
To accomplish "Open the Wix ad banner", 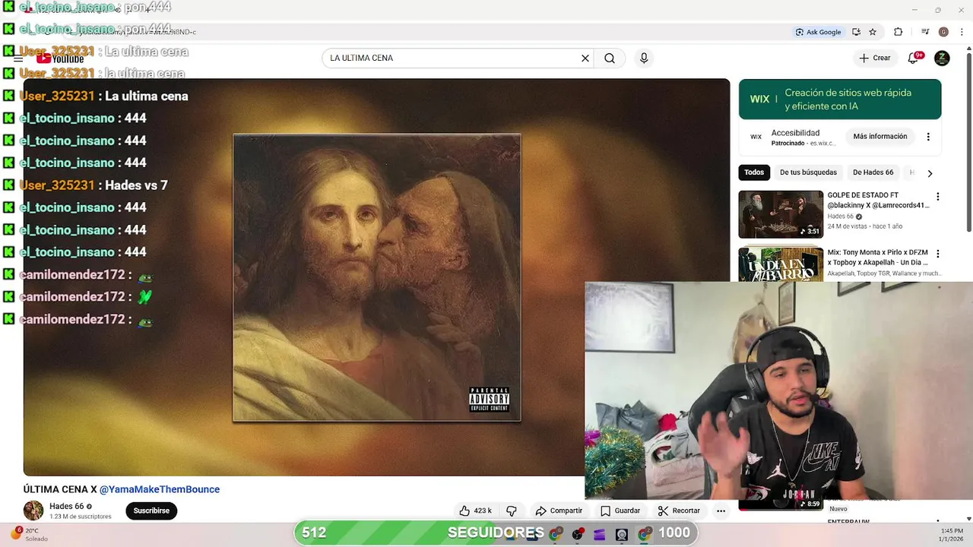I will tap(840, 99).
